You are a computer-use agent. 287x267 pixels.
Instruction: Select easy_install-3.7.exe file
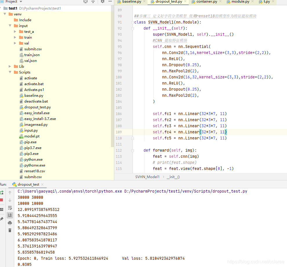[40, 119]
